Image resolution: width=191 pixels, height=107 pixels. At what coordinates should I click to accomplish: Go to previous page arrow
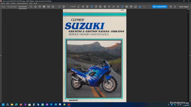[x=59, y=7]
